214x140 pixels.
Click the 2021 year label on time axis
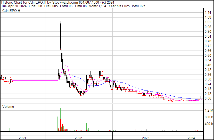22,138
